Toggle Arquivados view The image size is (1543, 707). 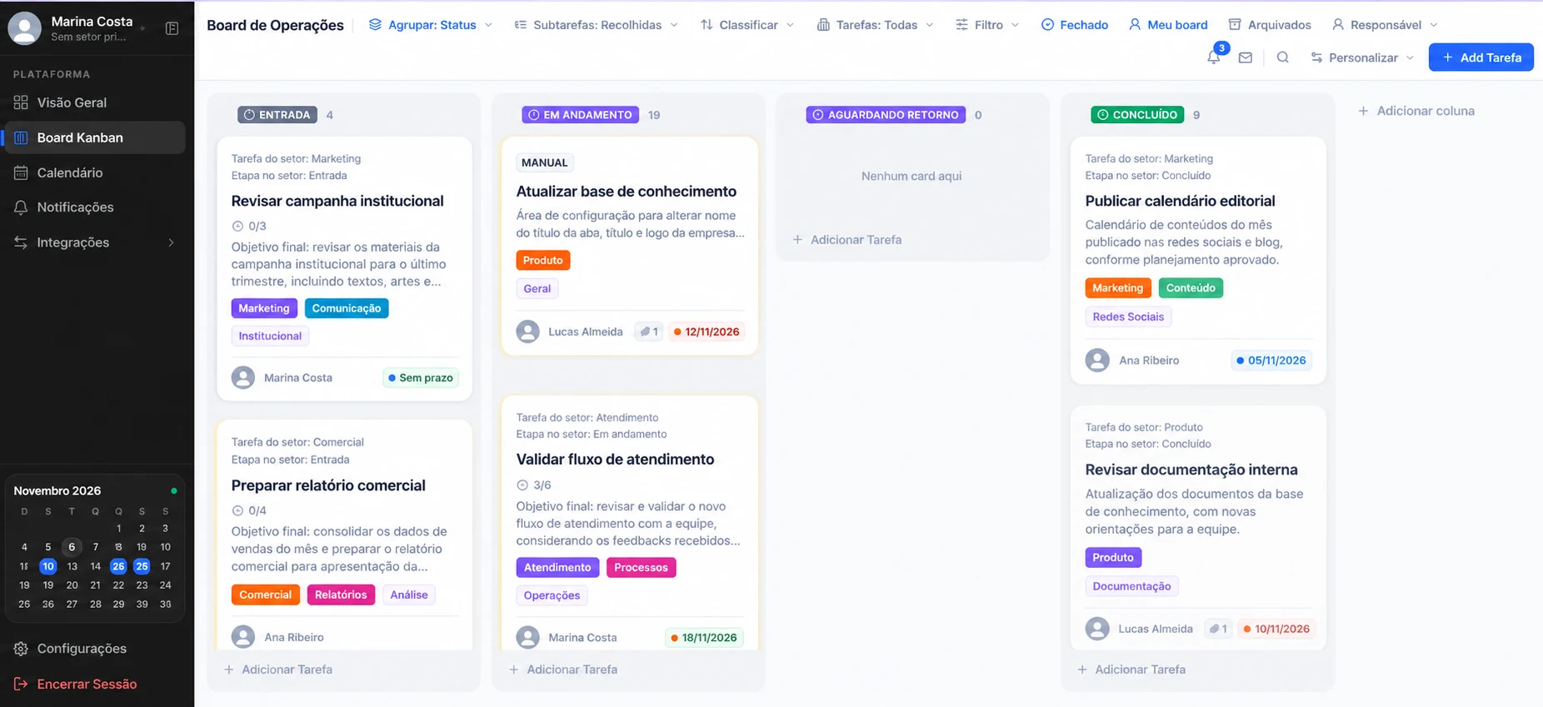pyautogui.click(x=1270, y=25)
